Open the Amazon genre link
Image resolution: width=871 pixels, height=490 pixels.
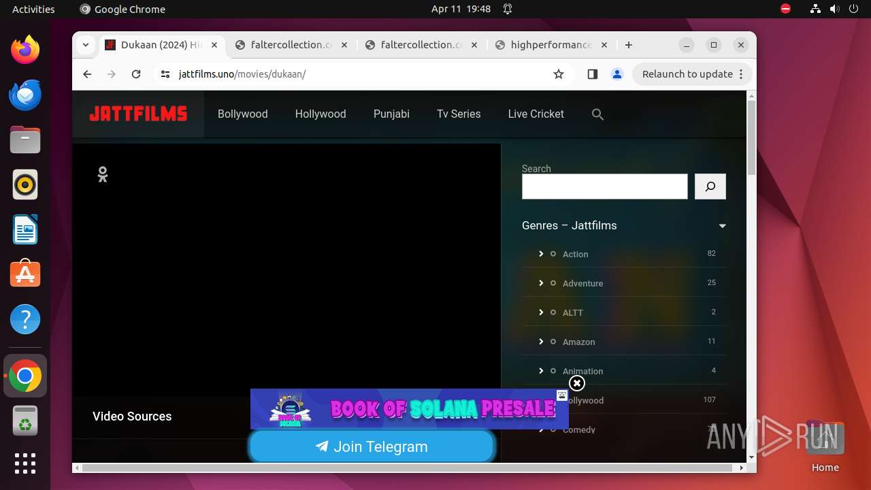click(578, 342)
